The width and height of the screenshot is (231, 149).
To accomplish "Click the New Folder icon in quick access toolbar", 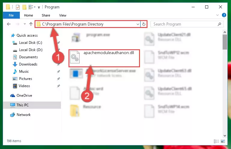I will pos(24,7).
